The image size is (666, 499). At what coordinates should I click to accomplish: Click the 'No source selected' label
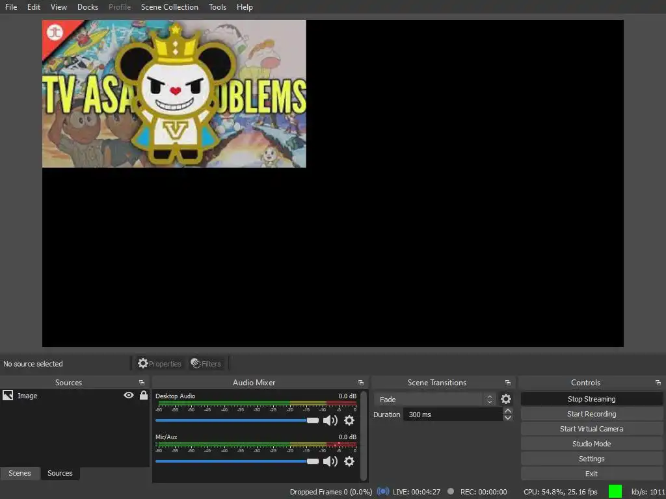(x=33, y=364)
